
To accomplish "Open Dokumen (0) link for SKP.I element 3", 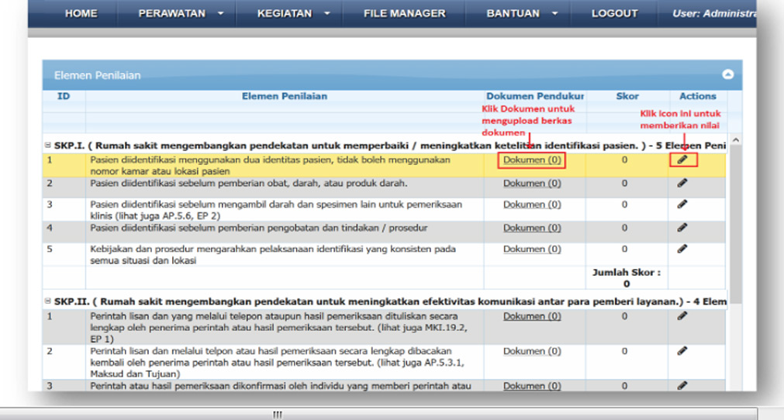I will (532, 205).
